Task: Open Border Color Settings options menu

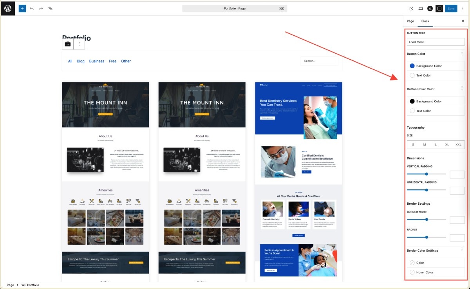Action: 462,249
